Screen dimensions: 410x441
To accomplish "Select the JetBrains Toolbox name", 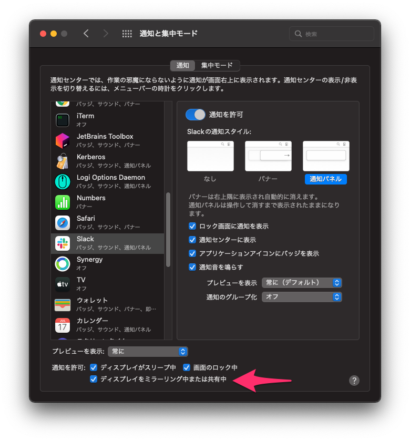I will coord(105,137).
